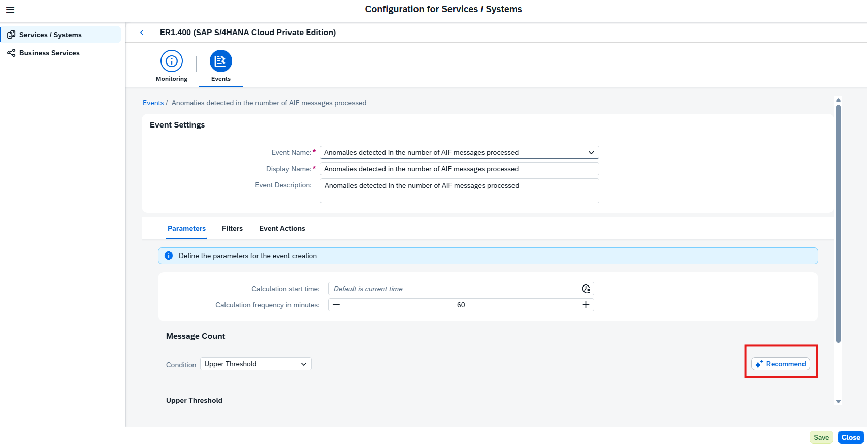The image size is (867, 445).
Task: Open the hamburger navigation menu
Action: pos(10,10)
